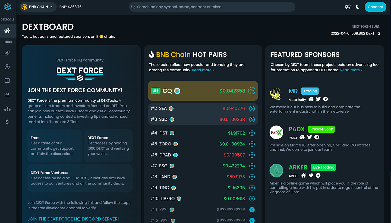This screenshot has height=223, width=391.
Task: Open pair explorer icon for #9 TINC
Action: tap(252, 188)
